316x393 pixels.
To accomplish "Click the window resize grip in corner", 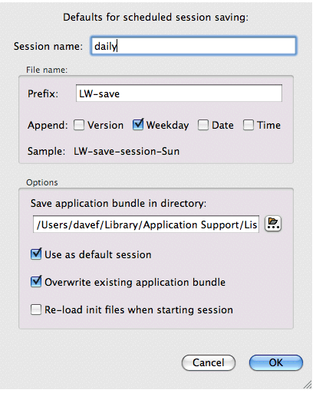I will click(x=308, y=385).
